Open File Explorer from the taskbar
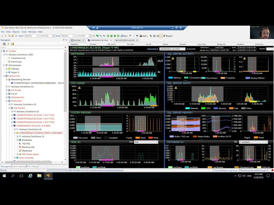The width and height of the screenshot is (274, 205). click(39, 176)
